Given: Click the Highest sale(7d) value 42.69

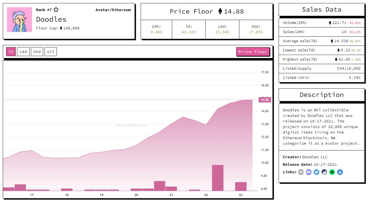Looking at the screenshot, I should (x=344, y=59).
